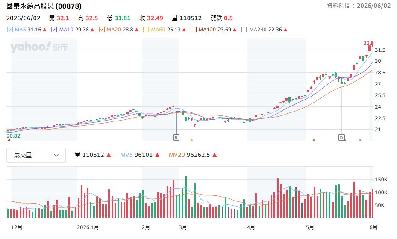Click the orange triangle marker in early May
This screenshot has width=397, height=239.
314,139
